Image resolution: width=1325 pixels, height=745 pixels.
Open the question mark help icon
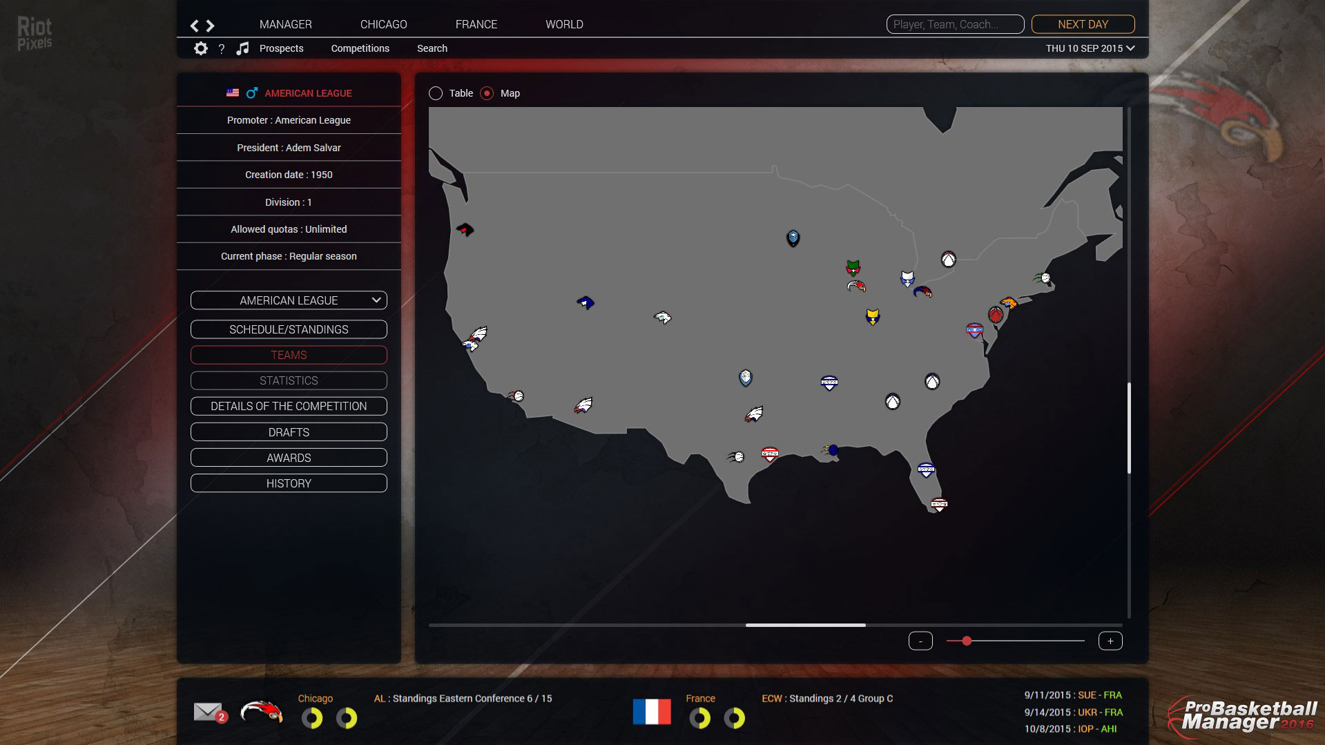(222, 49)
